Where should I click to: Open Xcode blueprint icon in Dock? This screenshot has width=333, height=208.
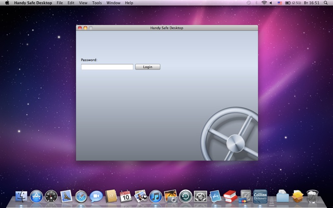click(215, 196)
